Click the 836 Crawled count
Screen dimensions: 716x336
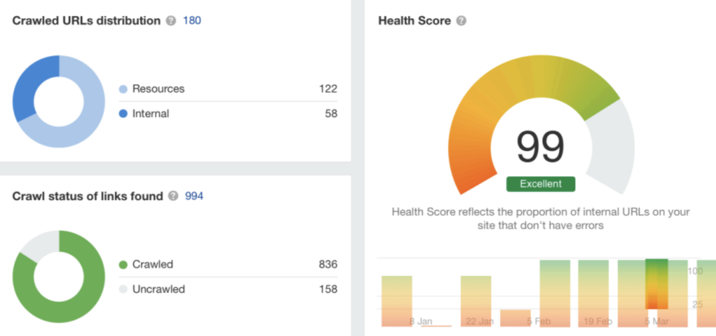click(x=328, y=264)
